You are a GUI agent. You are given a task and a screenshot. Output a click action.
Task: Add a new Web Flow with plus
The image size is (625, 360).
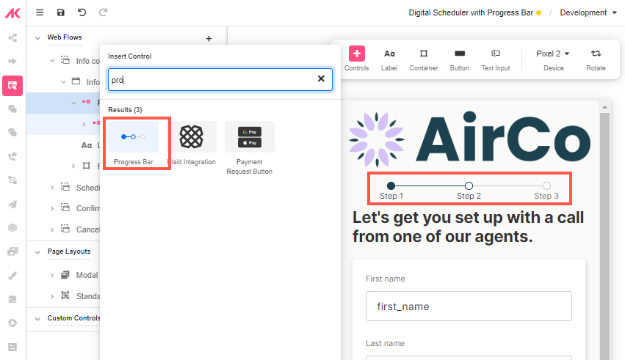[x=209, y=39]
